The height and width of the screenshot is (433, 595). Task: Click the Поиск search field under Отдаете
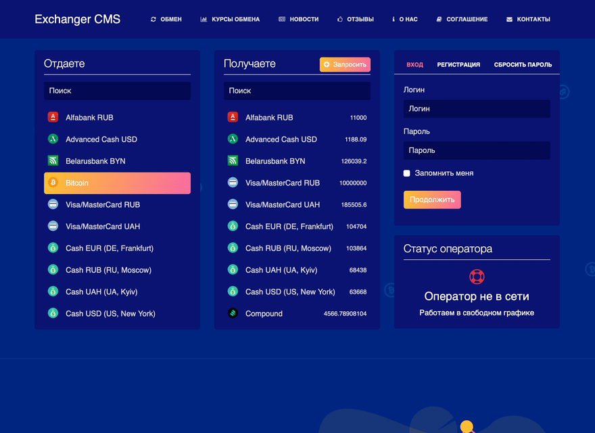pos(117,91)
